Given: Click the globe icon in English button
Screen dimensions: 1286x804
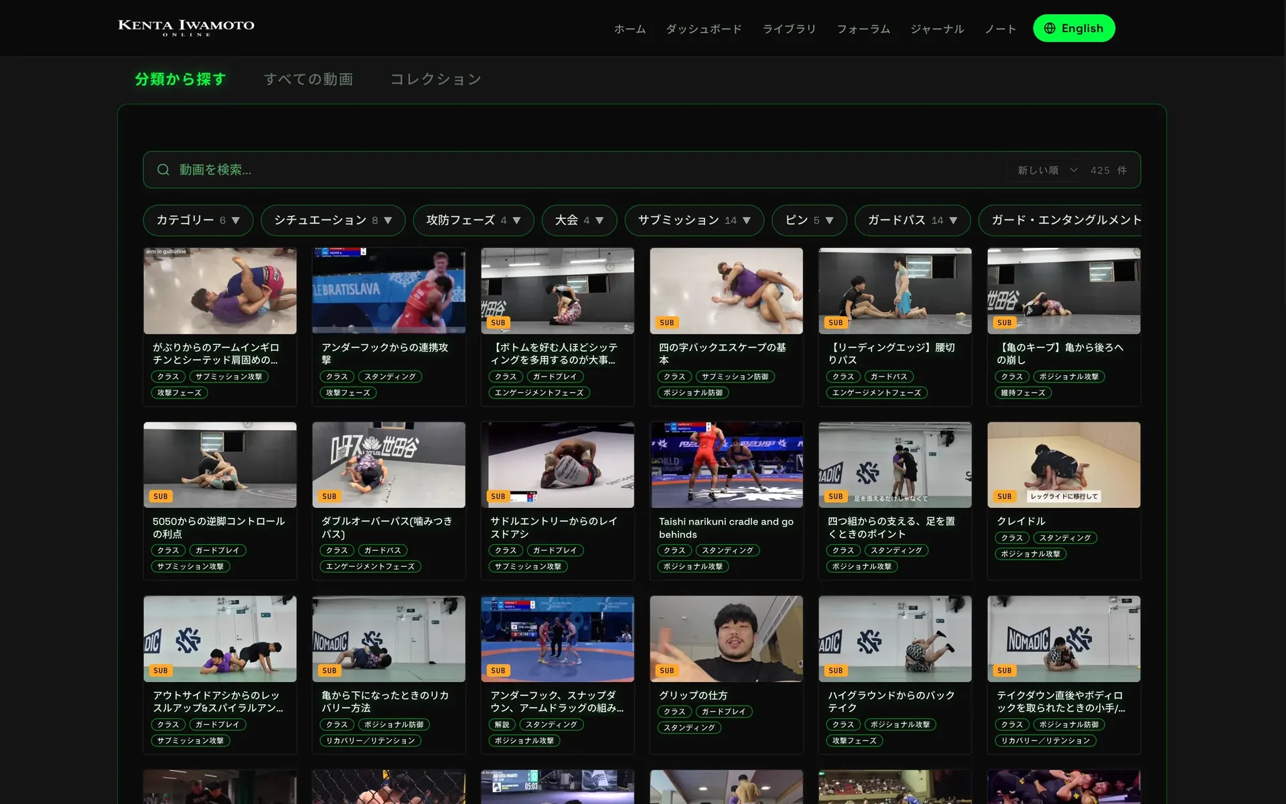Looking at the screenshot, I should 1050,28.
